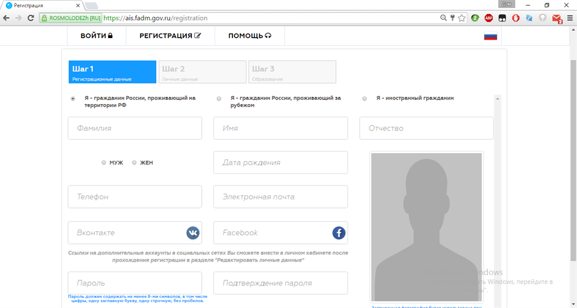The width and height of the screenshot is (577, 308).
Task: Choose ЖЕН gender radio button
Action: [134, 162]
